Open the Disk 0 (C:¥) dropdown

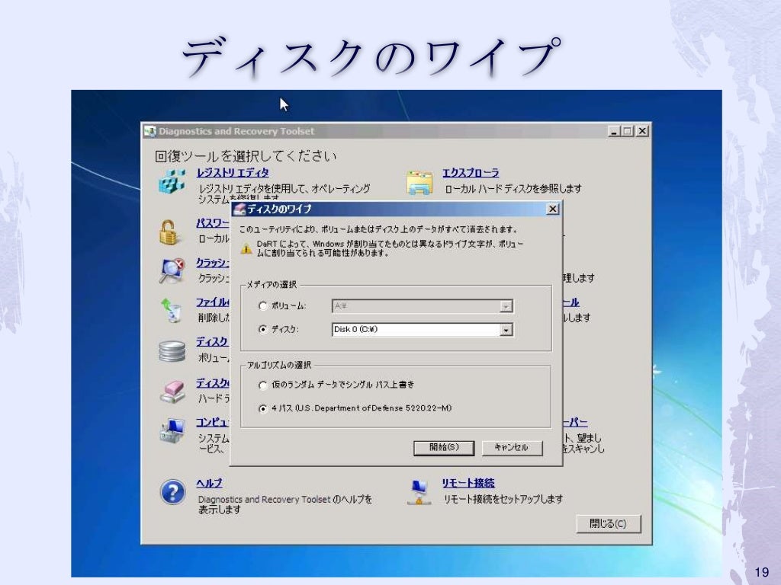(x=423, y=329)
